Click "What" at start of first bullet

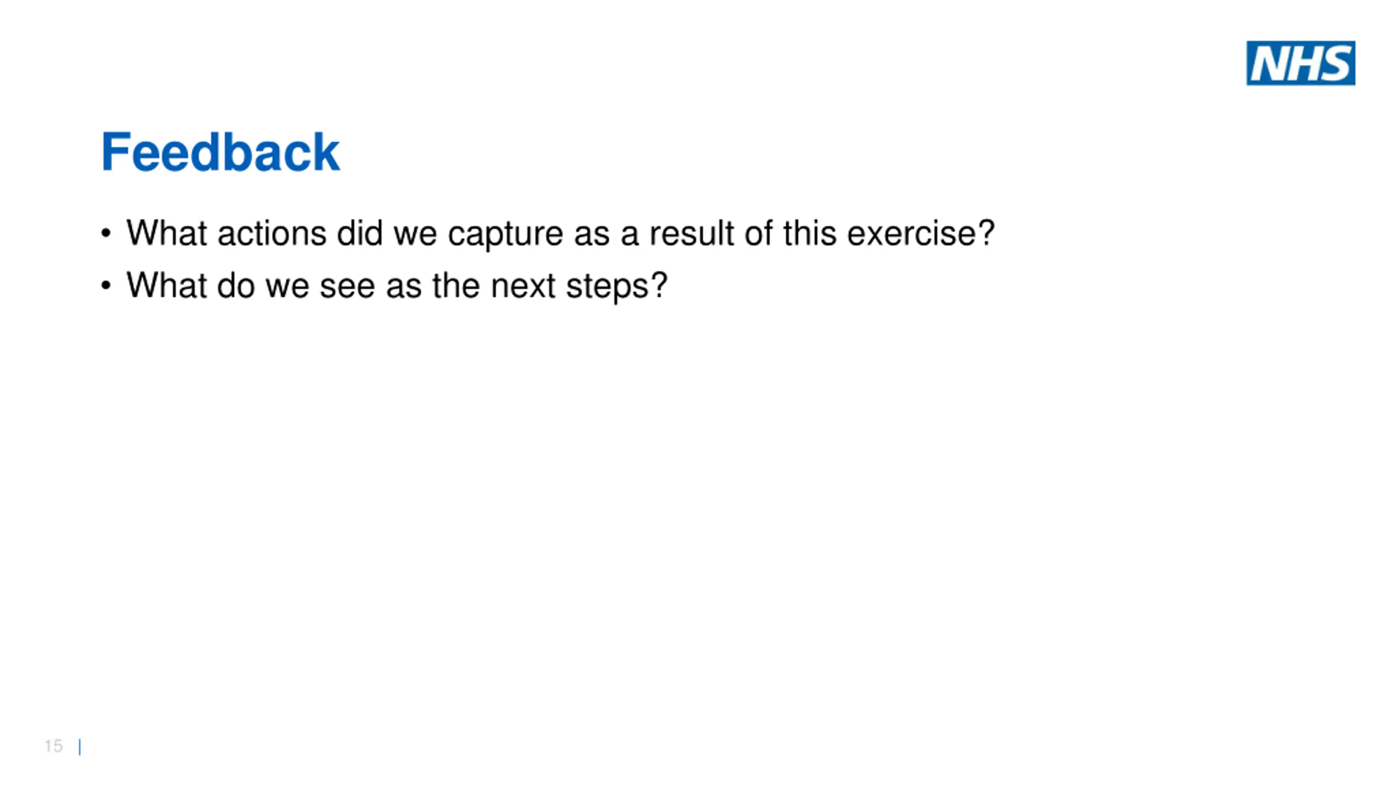pos(167,233)
